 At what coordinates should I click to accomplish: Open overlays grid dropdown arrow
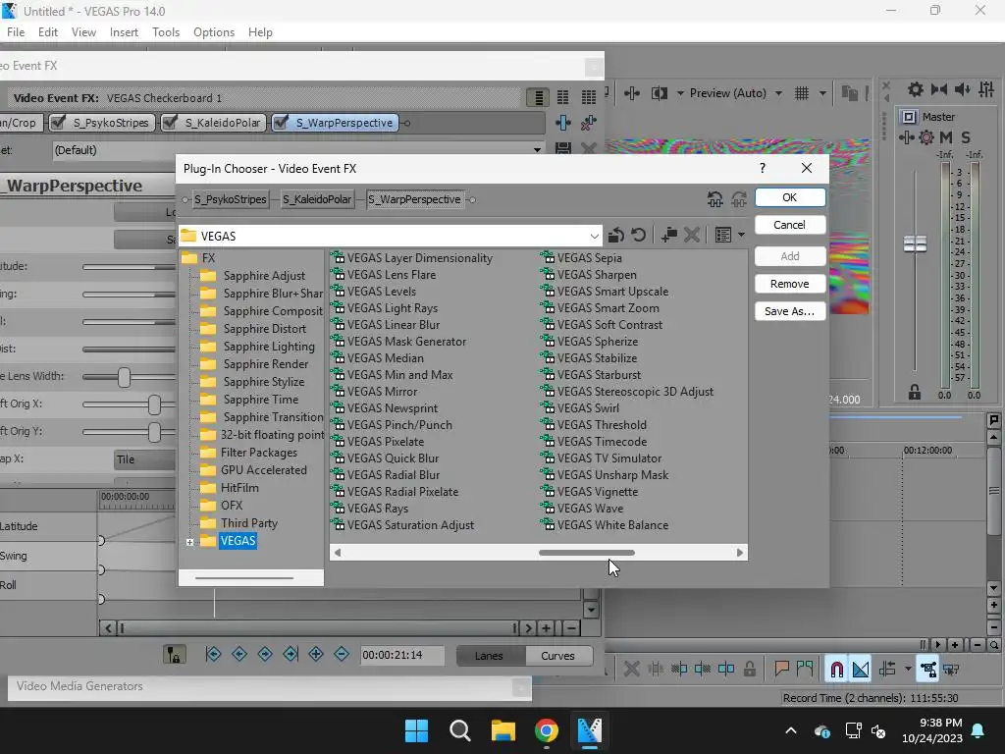(822, 93)
